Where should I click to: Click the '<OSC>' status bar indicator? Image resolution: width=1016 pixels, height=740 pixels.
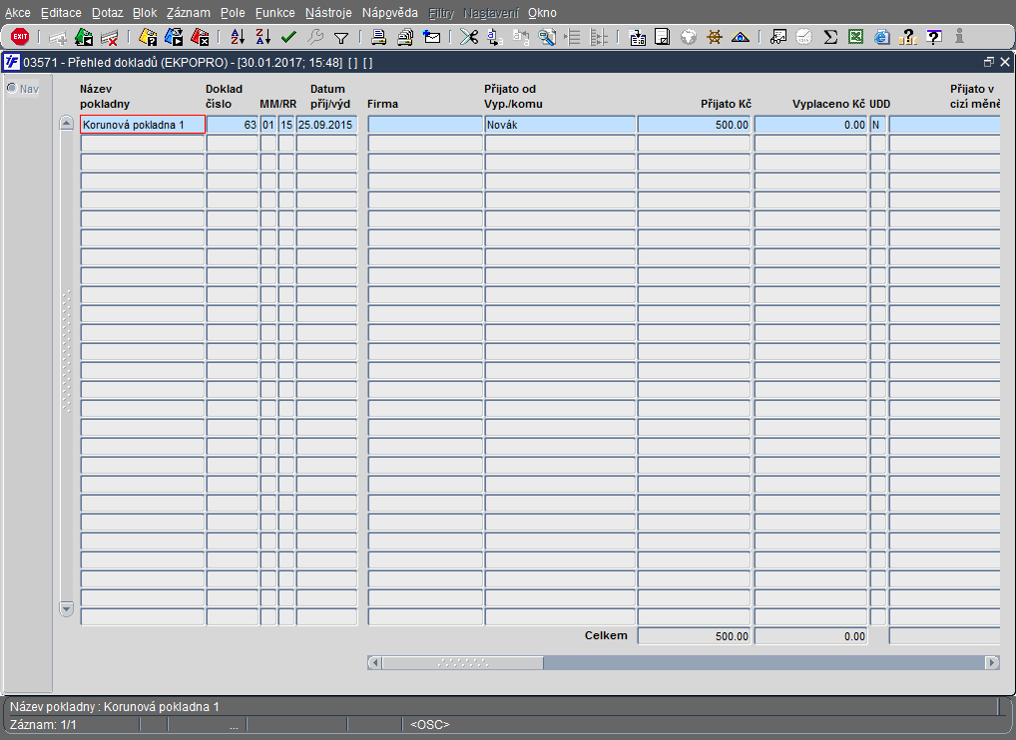tap(430, 724)
